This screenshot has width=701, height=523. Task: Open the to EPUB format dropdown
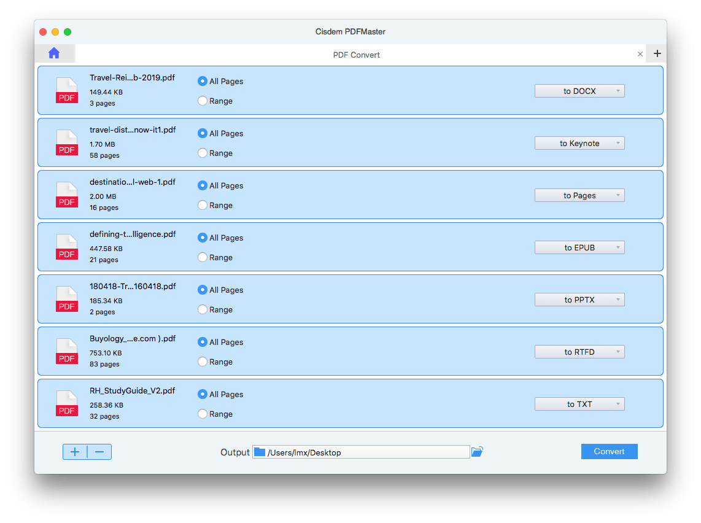tap(579, 247)
